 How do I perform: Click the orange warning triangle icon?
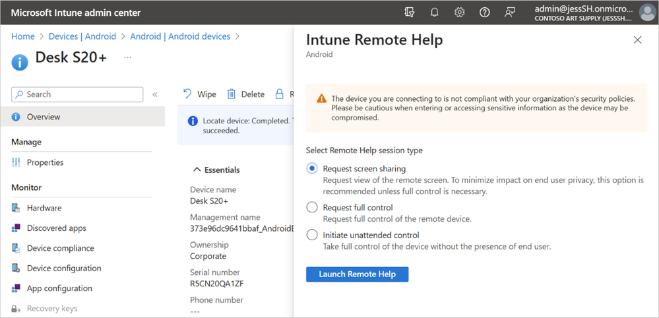[x=321, y=99]
